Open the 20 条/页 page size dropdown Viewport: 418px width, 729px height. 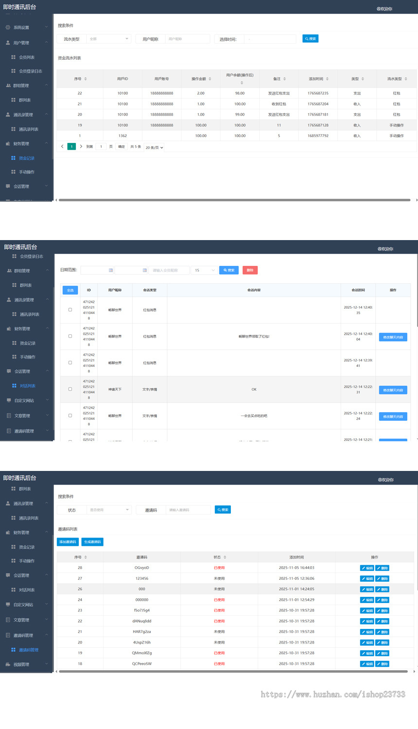[x=154, y=147]
